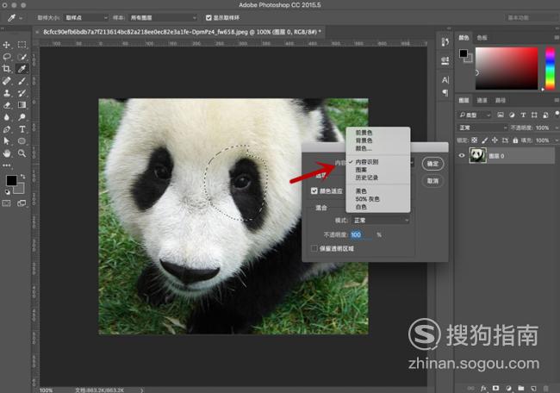The height and width of the screenshot is (393, 560).
Task: Open layer filter kind dropdown
Action: click(x=475, y=115)
